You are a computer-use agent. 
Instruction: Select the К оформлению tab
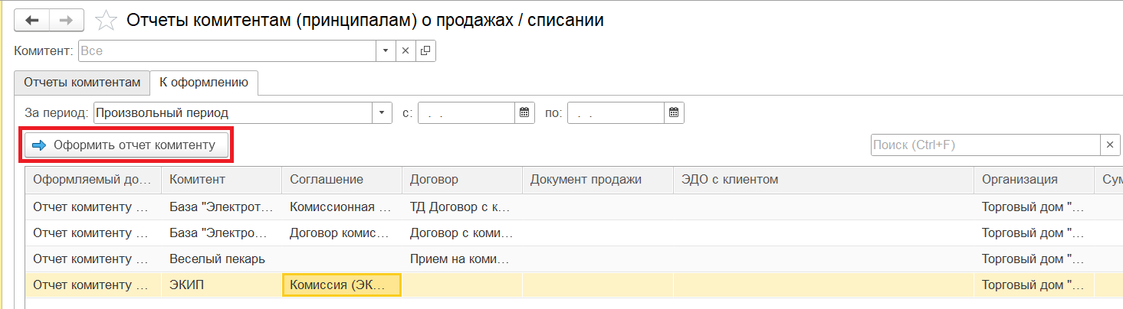(204, 83)
